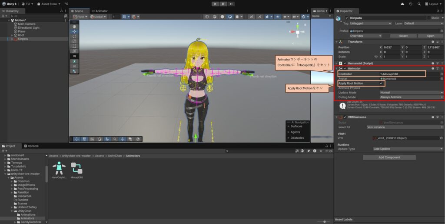Switch to the Console tab
Image resolution: width=445 pixels, height=224 pixels.
31,146
